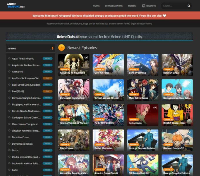
Task: Open Aru Zombie Shoujo no Sai... entry
Action: pos(26,78)
